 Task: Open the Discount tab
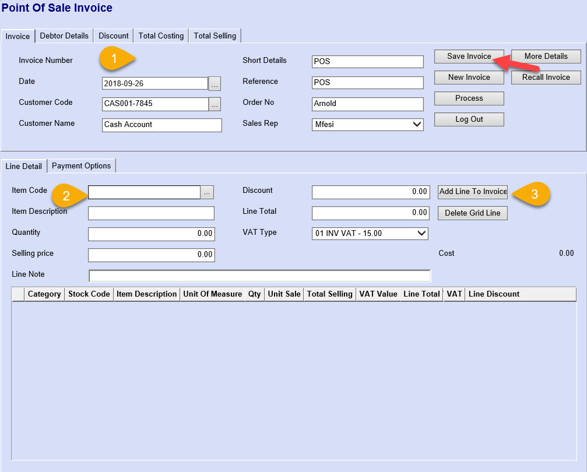pos(114,36)
